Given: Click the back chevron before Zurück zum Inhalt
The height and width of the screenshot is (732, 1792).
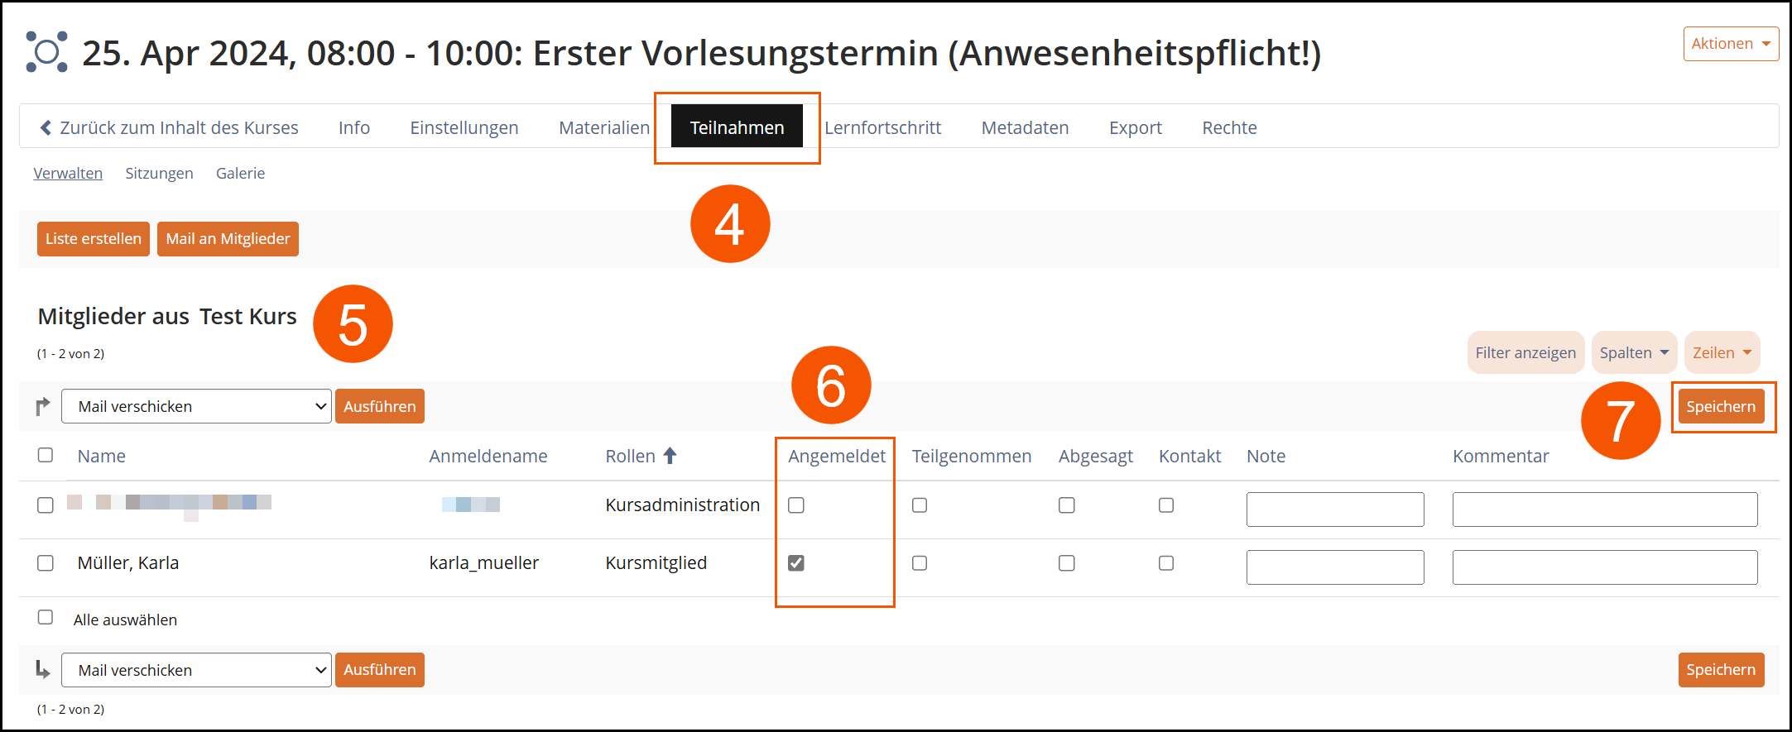Looking at the screenshot, I should [46, 128].
